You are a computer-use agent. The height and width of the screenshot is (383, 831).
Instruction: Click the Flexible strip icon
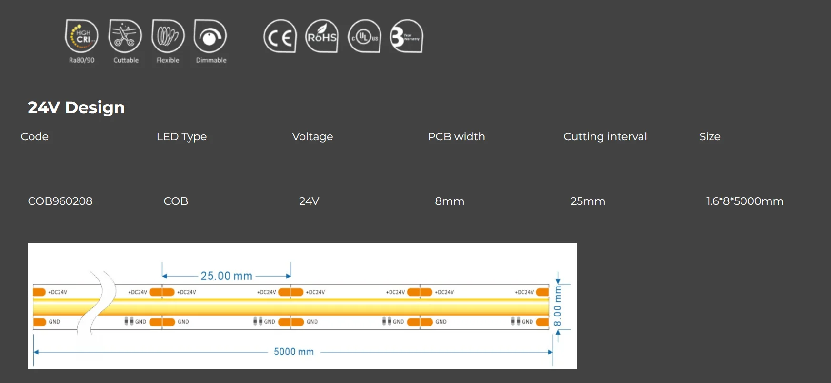[168, 36]
